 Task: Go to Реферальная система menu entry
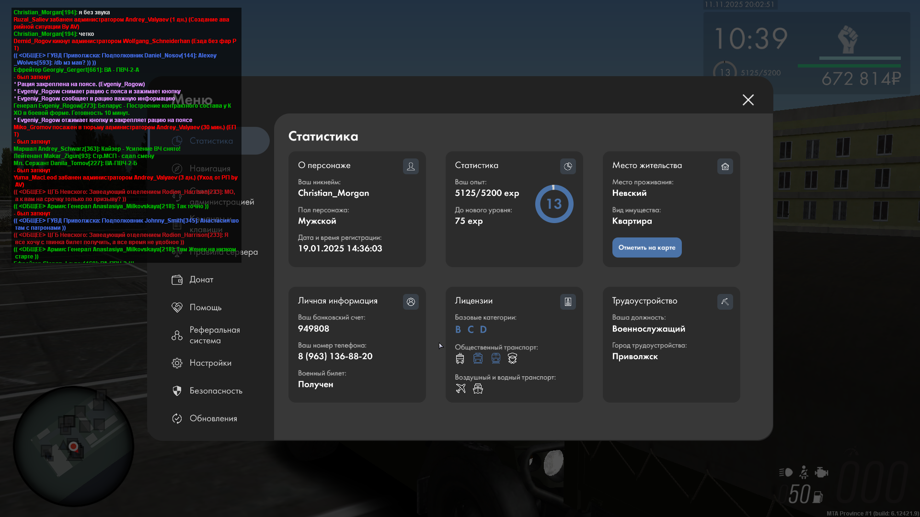tap(214, 335)
